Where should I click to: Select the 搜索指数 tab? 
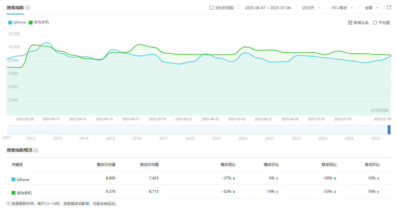coord(15,8)
